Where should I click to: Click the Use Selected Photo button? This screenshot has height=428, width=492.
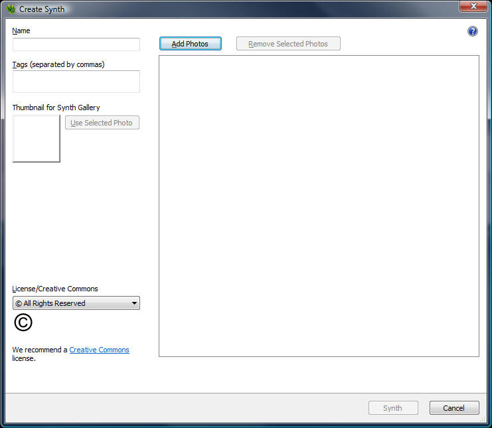coord(102,123)
